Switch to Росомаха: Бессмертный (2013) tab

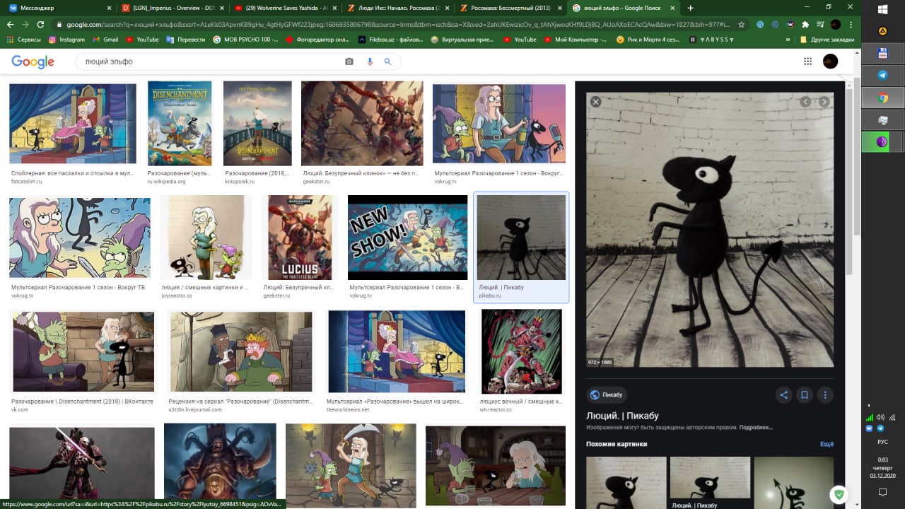[x=510, y=8]
